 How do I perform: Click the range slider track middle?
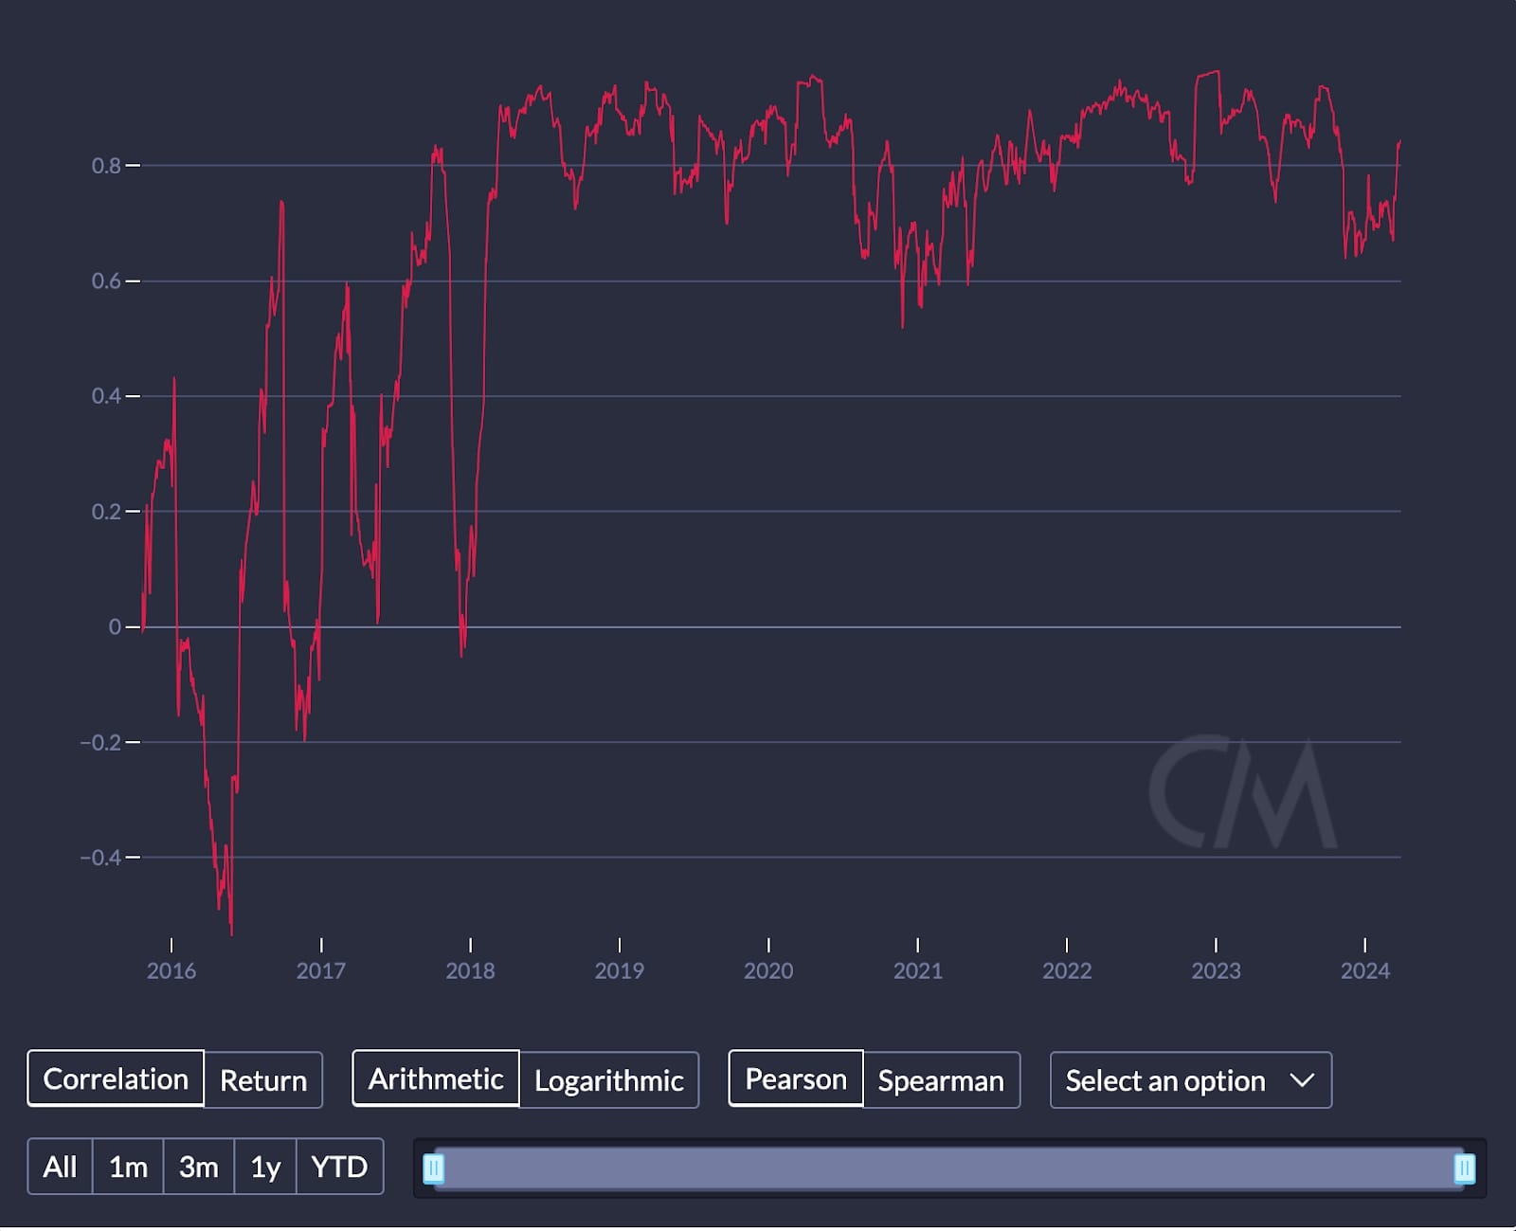[x=948, y=1168]
